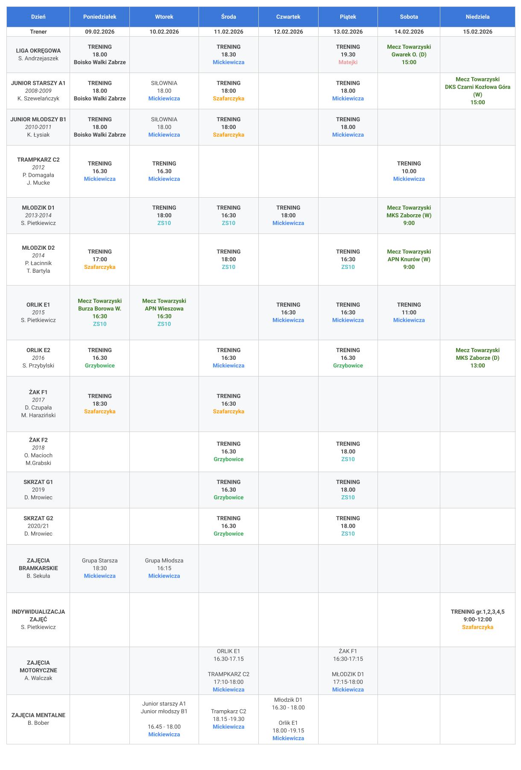Select the date 12.02.2026 cell
The height and width of the screenshot is (770, 521).
[x=288, y=32]
